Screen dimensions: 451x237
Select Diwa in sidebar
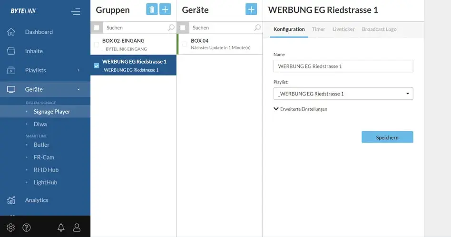click(x=40, y=124)
